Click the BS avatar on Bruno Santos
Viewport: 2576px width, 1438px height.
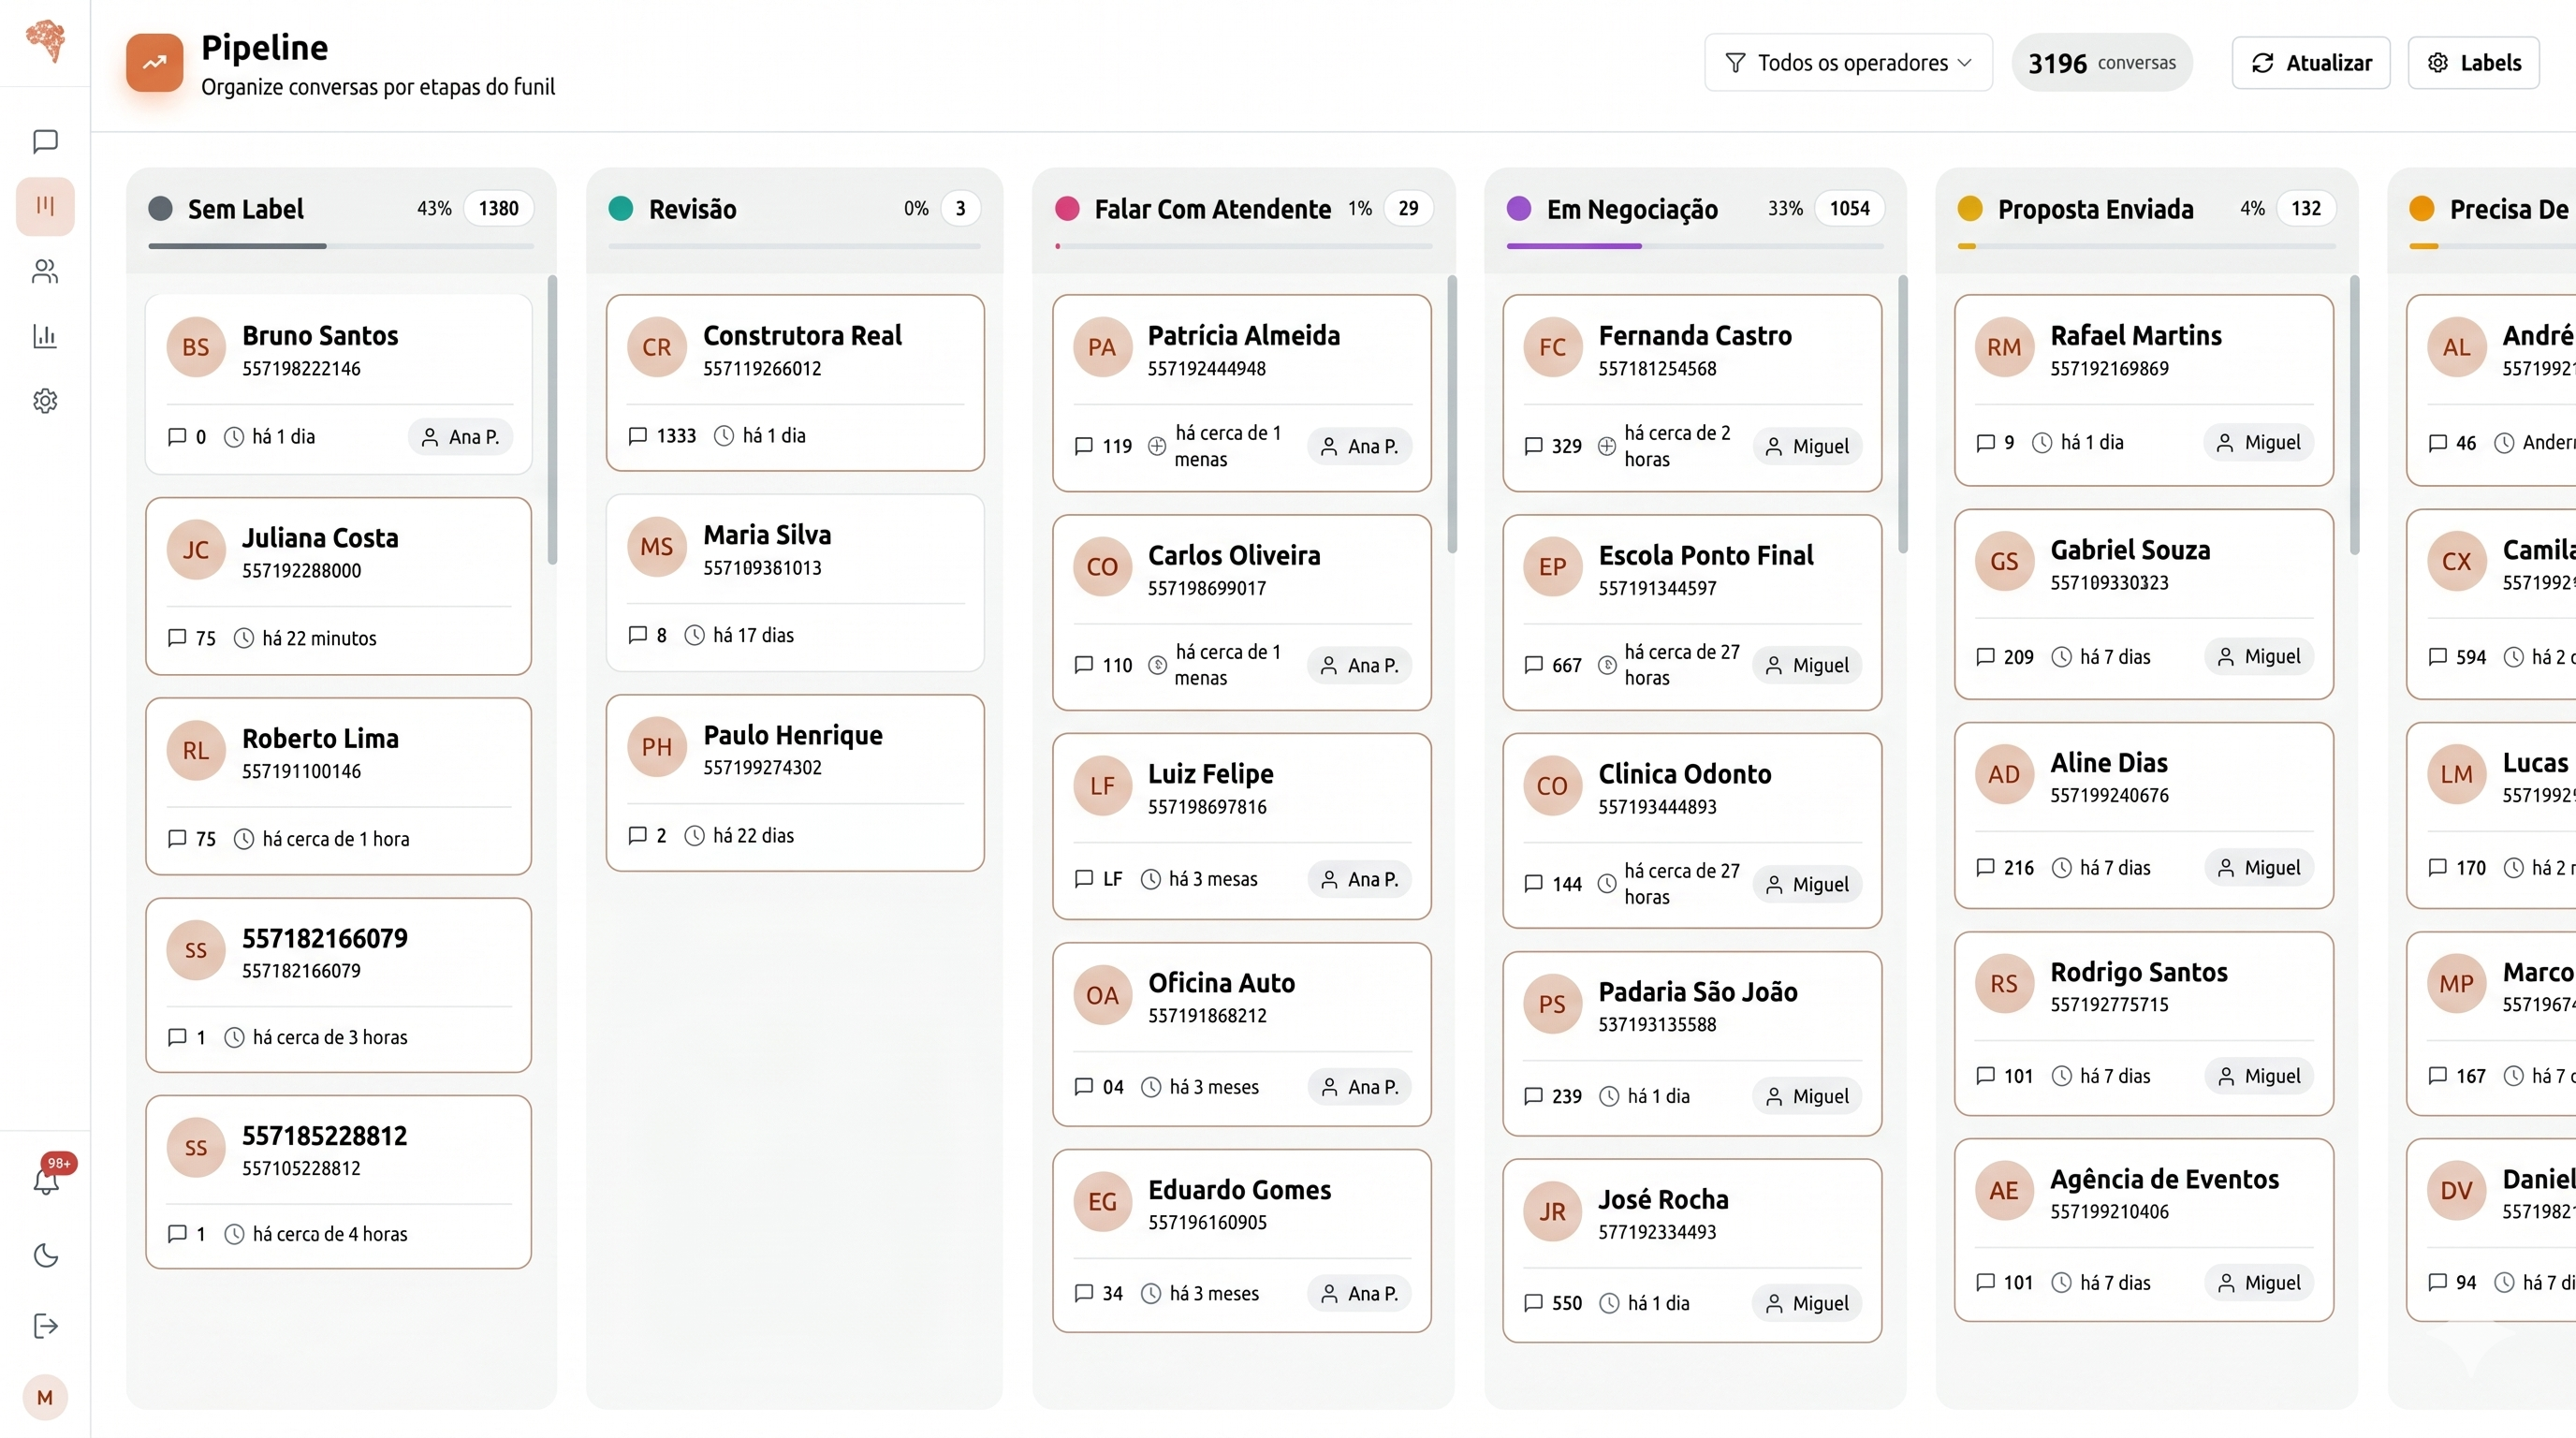196,347
